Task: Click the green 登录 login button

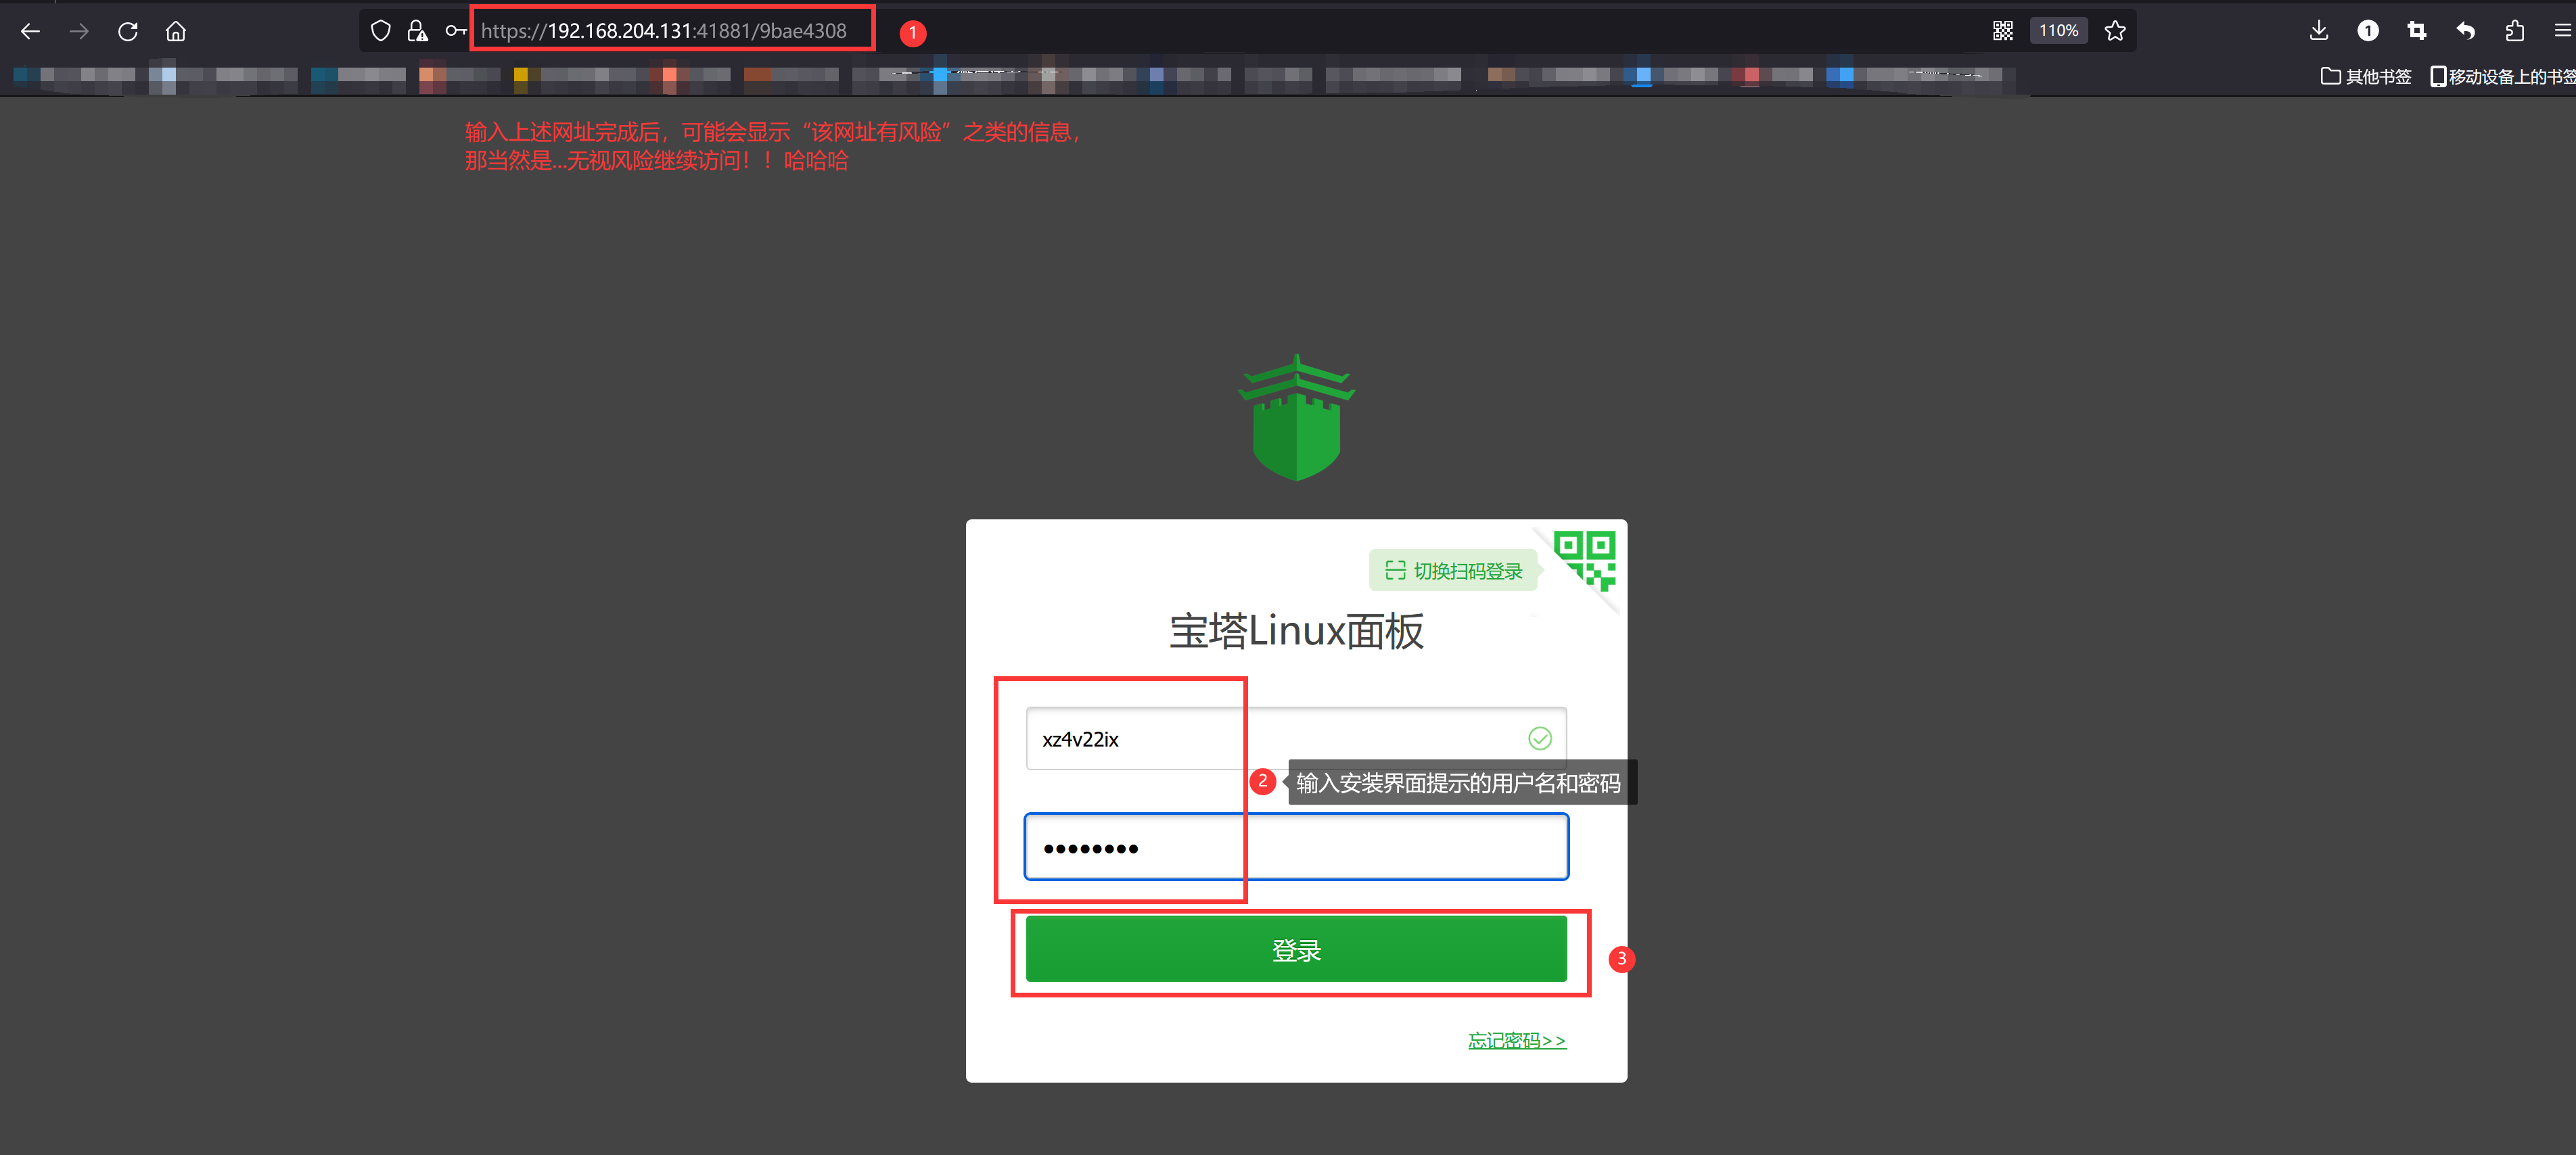Action: coord(1296,949)
